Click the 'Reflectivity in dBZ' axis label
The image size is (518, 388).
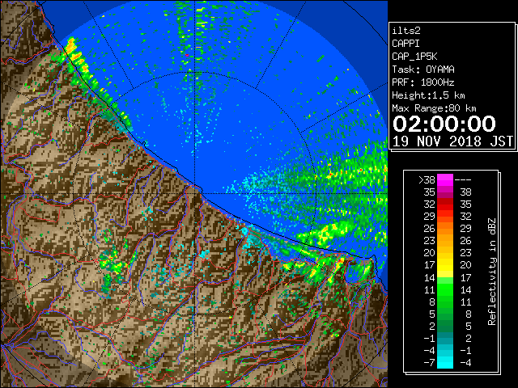tap(492, 272)
